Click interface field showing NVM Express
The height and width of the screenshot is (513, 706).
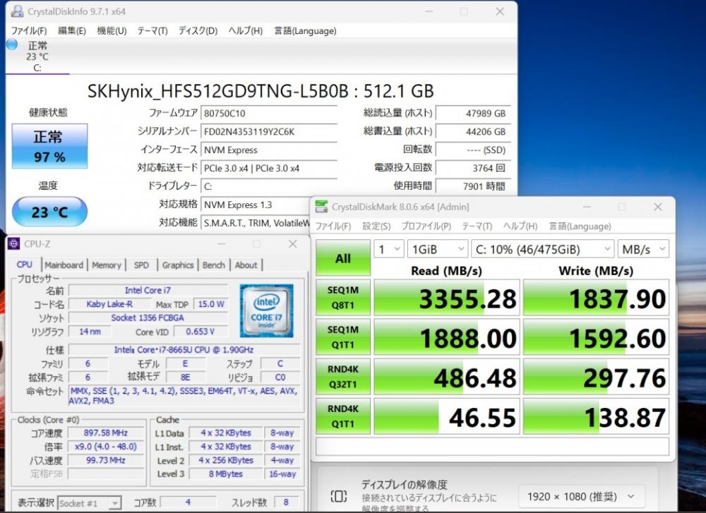pyautogui.click(x=269, y=150)
